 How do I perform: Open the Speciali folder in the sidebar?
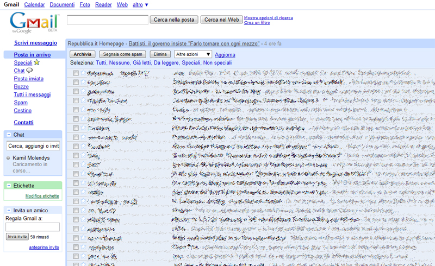[23, 62]
